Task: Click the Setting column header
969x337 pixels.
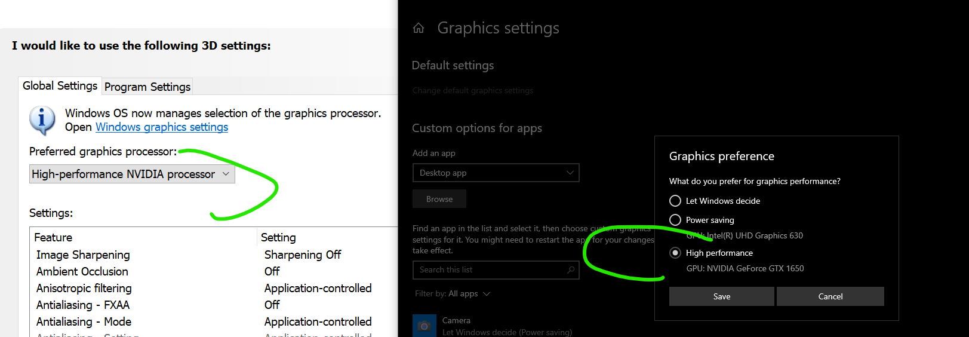Action: click(328, 237)
